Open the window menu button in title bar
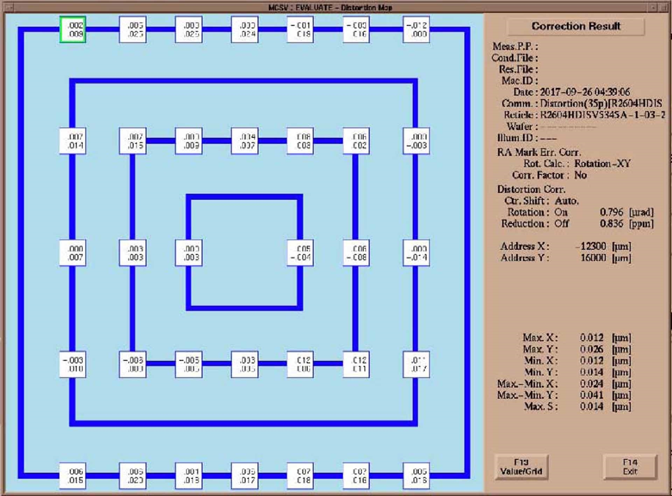Screen dimensions: 672x496 (x=9, y=7)
